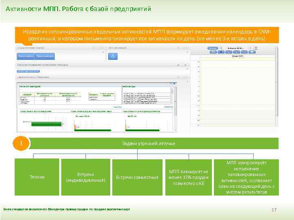The width and height of the screenshot is (294, 220).
Task: Open dropdown arrow beside calendar blue pill button
Action: (221, 48)
